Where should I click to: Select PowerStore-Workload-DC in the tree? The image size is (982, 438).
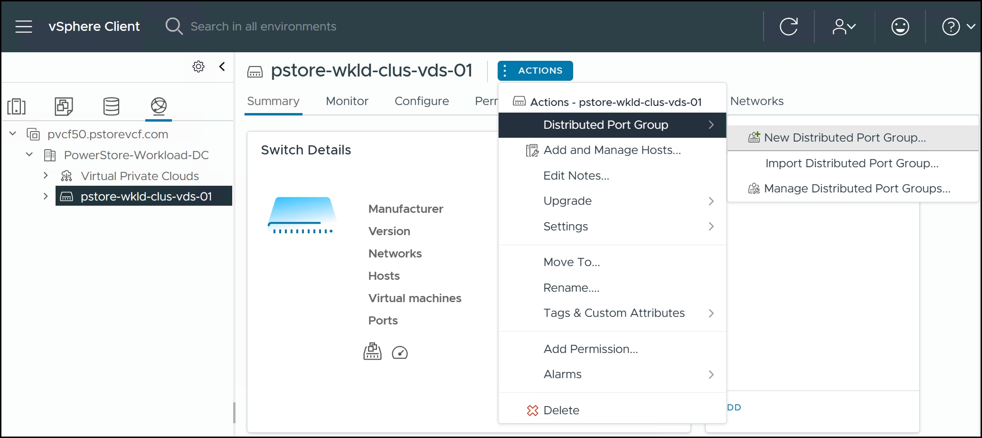point(136,155)
